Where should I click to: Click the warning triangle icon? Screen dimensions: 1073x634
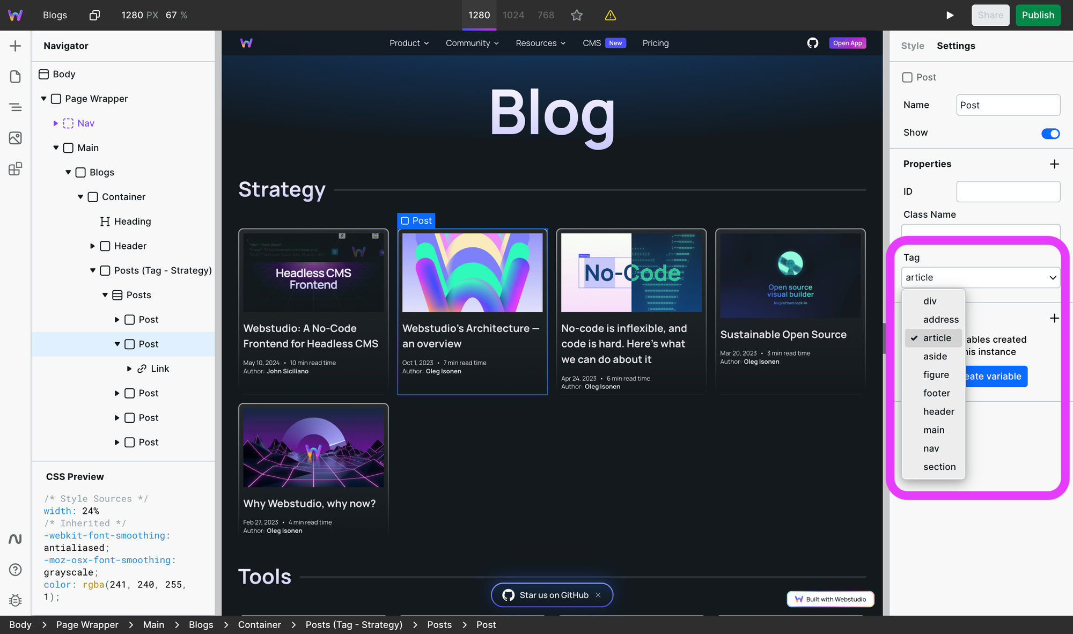610,15
